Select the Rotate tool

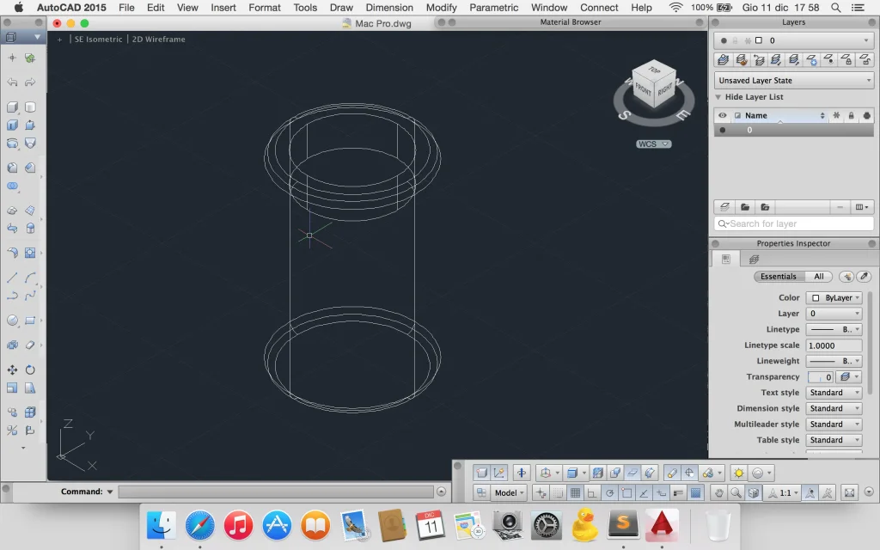(x=30, y=370)
